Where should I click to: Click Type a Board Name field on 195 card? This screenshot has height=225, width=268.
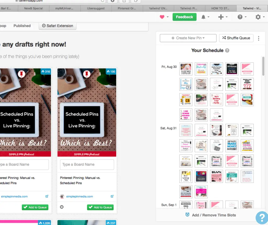[87, 164]
